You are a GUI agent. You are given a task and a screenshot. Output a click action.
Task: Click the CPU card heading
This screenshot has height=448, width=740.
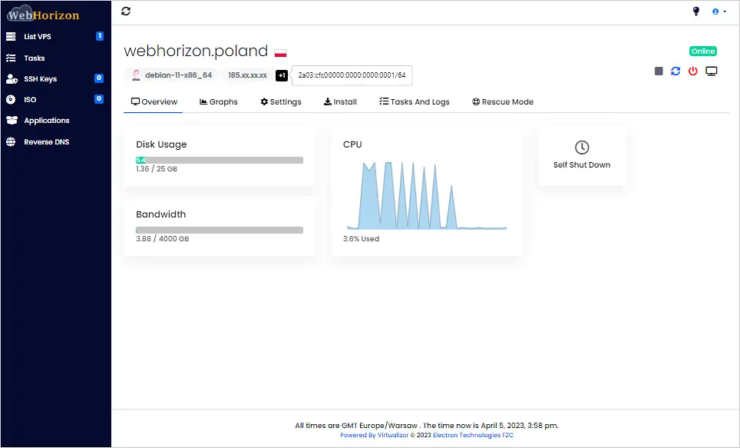pos(352,144)
